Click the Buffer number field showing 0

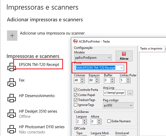coord(107,80)
